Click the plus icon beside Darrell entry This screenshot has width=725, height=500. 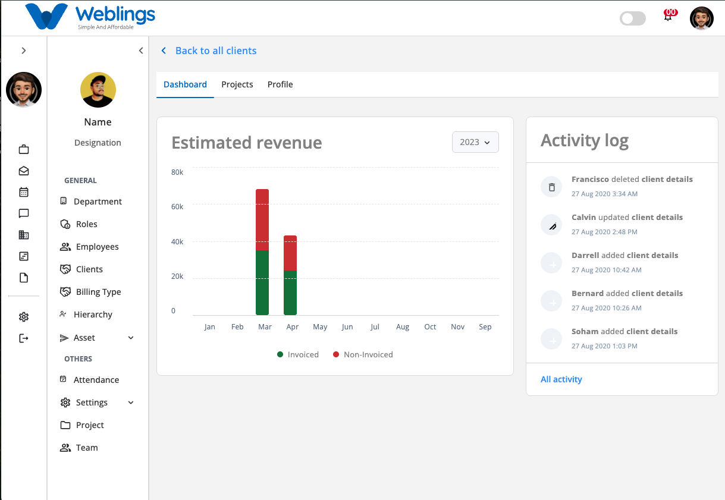coord(551,263)
